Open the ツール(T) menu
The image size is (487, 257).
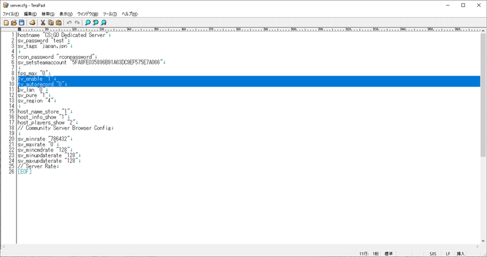click(x=110, y=14)
